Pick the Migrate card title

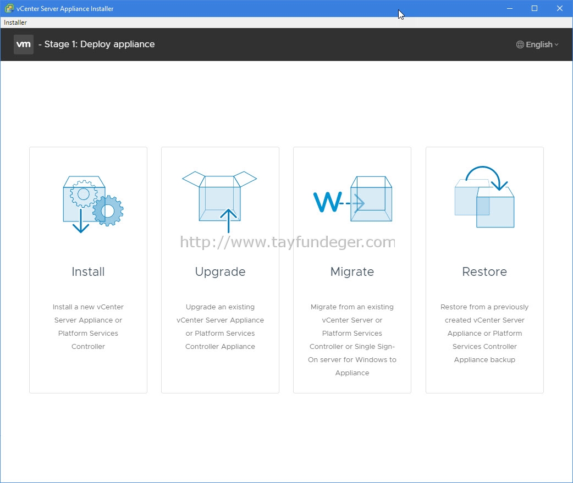352,272
